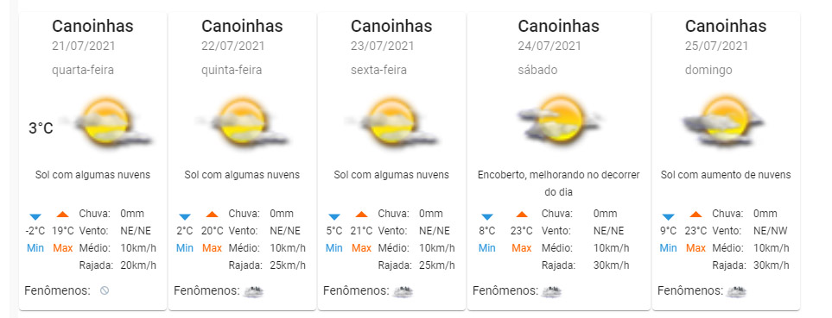Click 'Sol com aumento de nuvens' description

(x=726, y=175)
